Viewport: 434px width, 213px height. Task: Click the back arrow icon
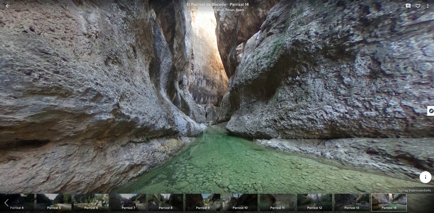(8, 6)
